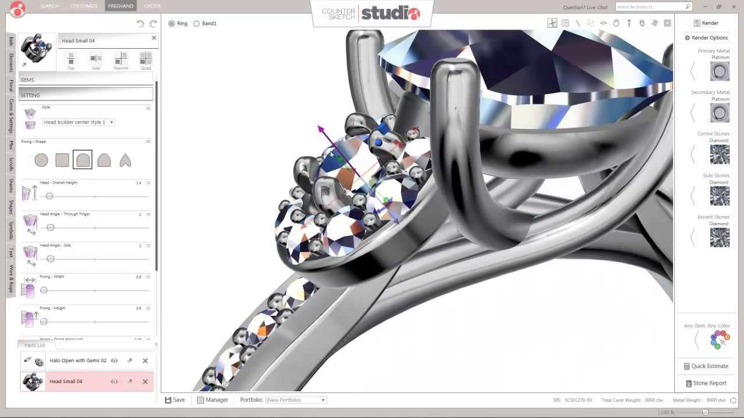Expand the GEMS section
This screenshot has height=418, width=744.
[x=85, y=80]
